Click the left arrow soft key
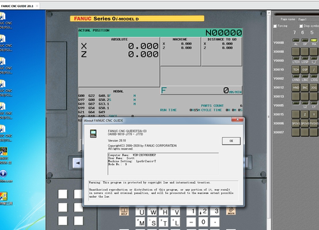The width and height of the screenshot is (319, 230). (78, 163)
